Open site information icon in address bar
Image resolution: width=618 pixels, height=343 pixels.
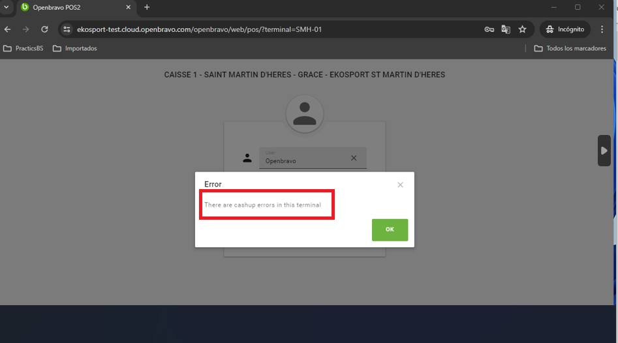coord(67,29)
